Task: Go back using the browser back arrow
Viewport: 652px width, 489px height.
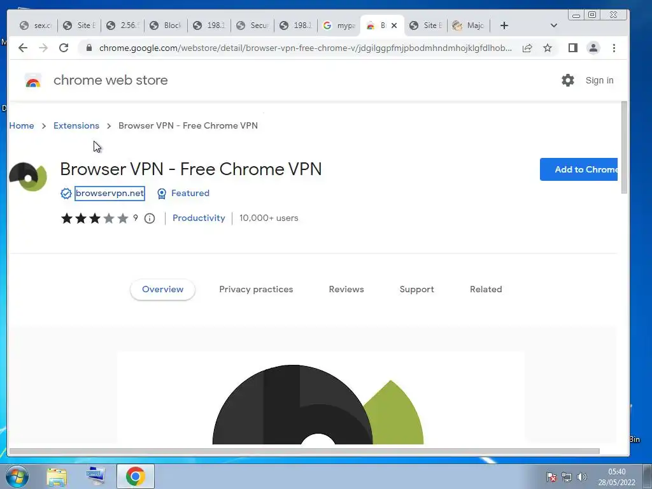Action: click(23, 48)
